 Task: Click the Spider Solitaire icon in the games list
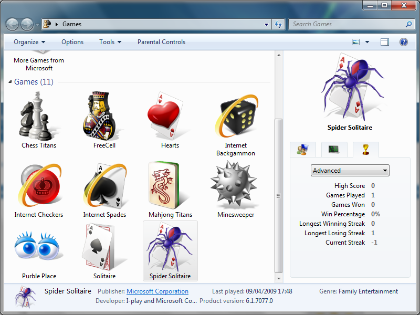(x=169, y=247)
